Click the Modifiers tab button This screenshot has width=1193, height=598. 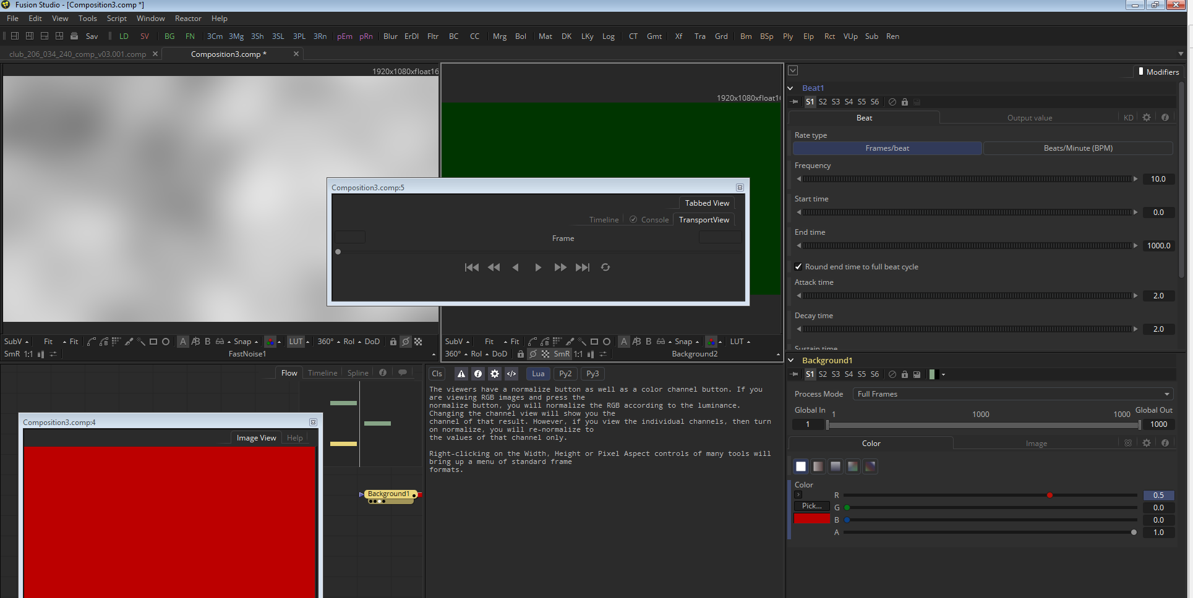pyautogui.click(x=1158, y=72)
